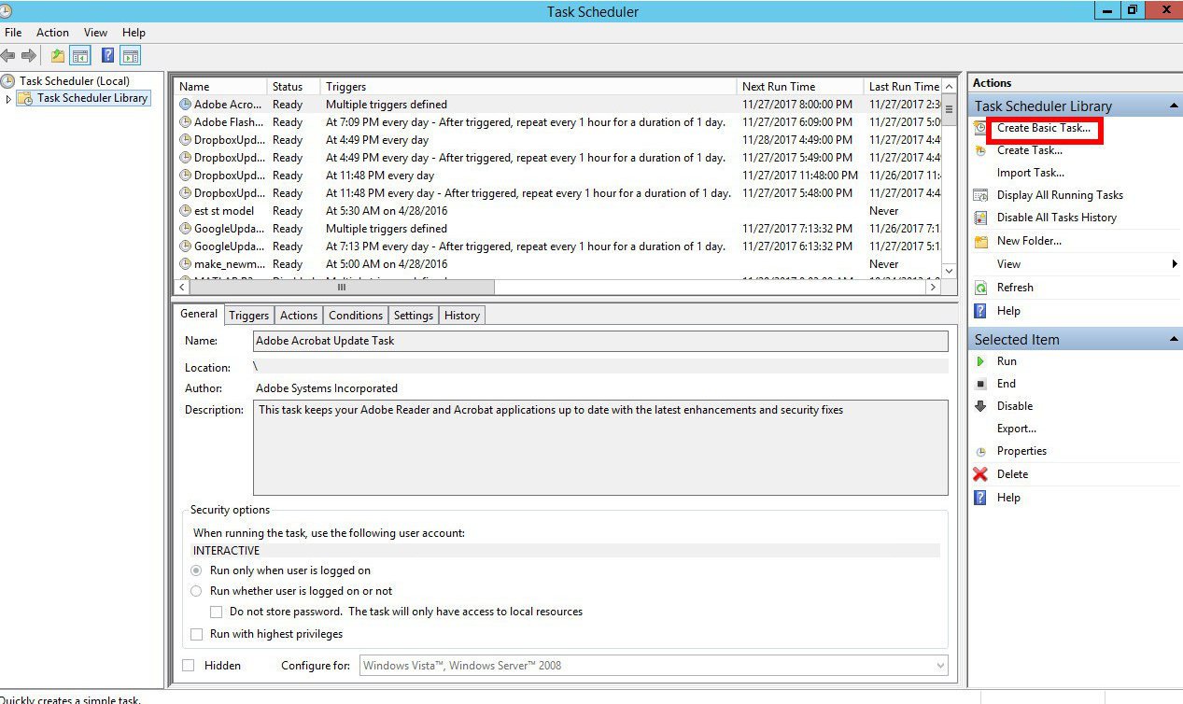Image resolution: width=1183 pixels, height=704 pixels.
Task: Select 'Run only when user is logged on'
Action: (x=196, y=570)
